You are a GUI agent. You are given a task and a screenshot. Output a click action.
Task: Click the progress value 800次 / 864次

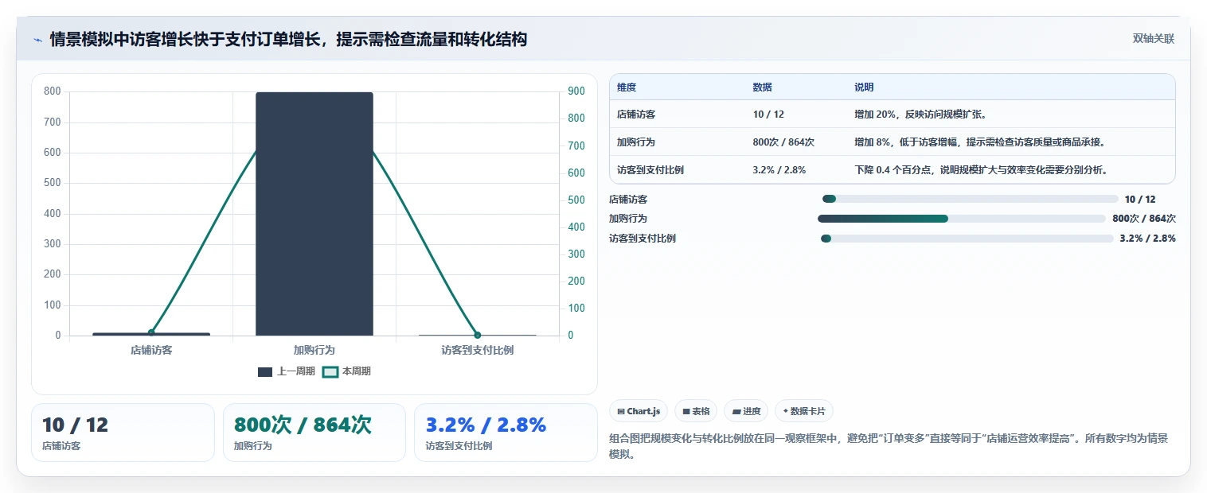(x=1144, y=219)
